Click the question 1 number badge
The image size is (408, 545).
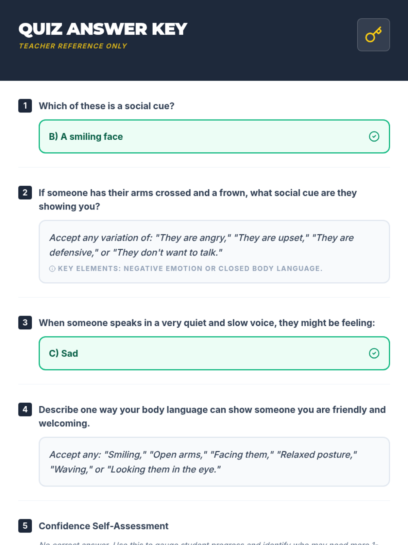click(25, 106)
